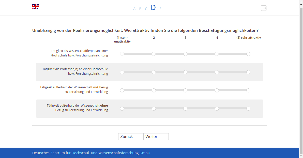
Task: Rate 'ohne Bezug zu Forschung' activity as 2
Action: tap(154, 109)
